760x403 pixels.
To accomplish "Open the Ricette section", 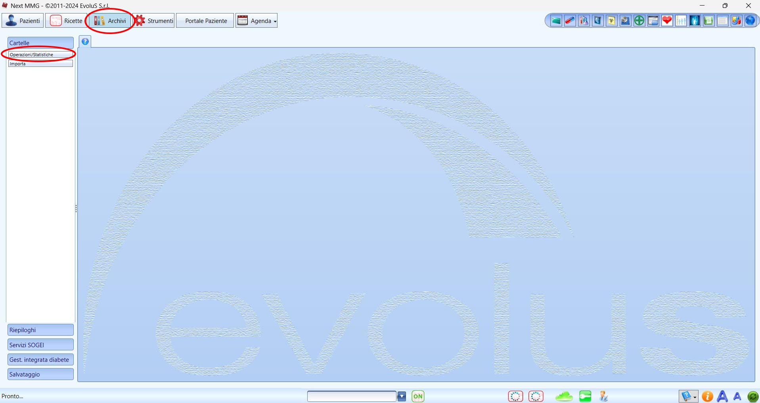I will tap(66, 21).
